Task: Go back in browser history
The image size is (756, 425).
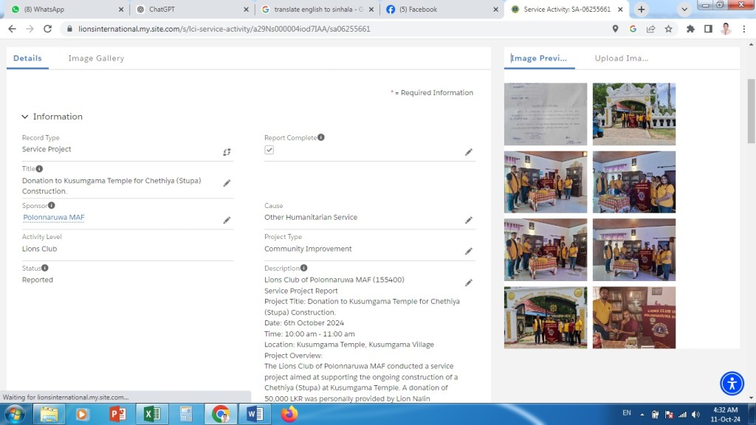Action: tap(12, 29)
